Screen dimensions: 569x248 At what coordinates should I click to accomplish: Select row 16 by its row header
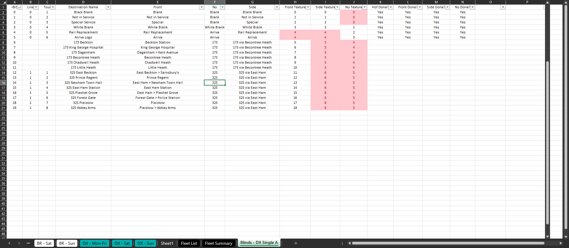[x=3, y=83]
